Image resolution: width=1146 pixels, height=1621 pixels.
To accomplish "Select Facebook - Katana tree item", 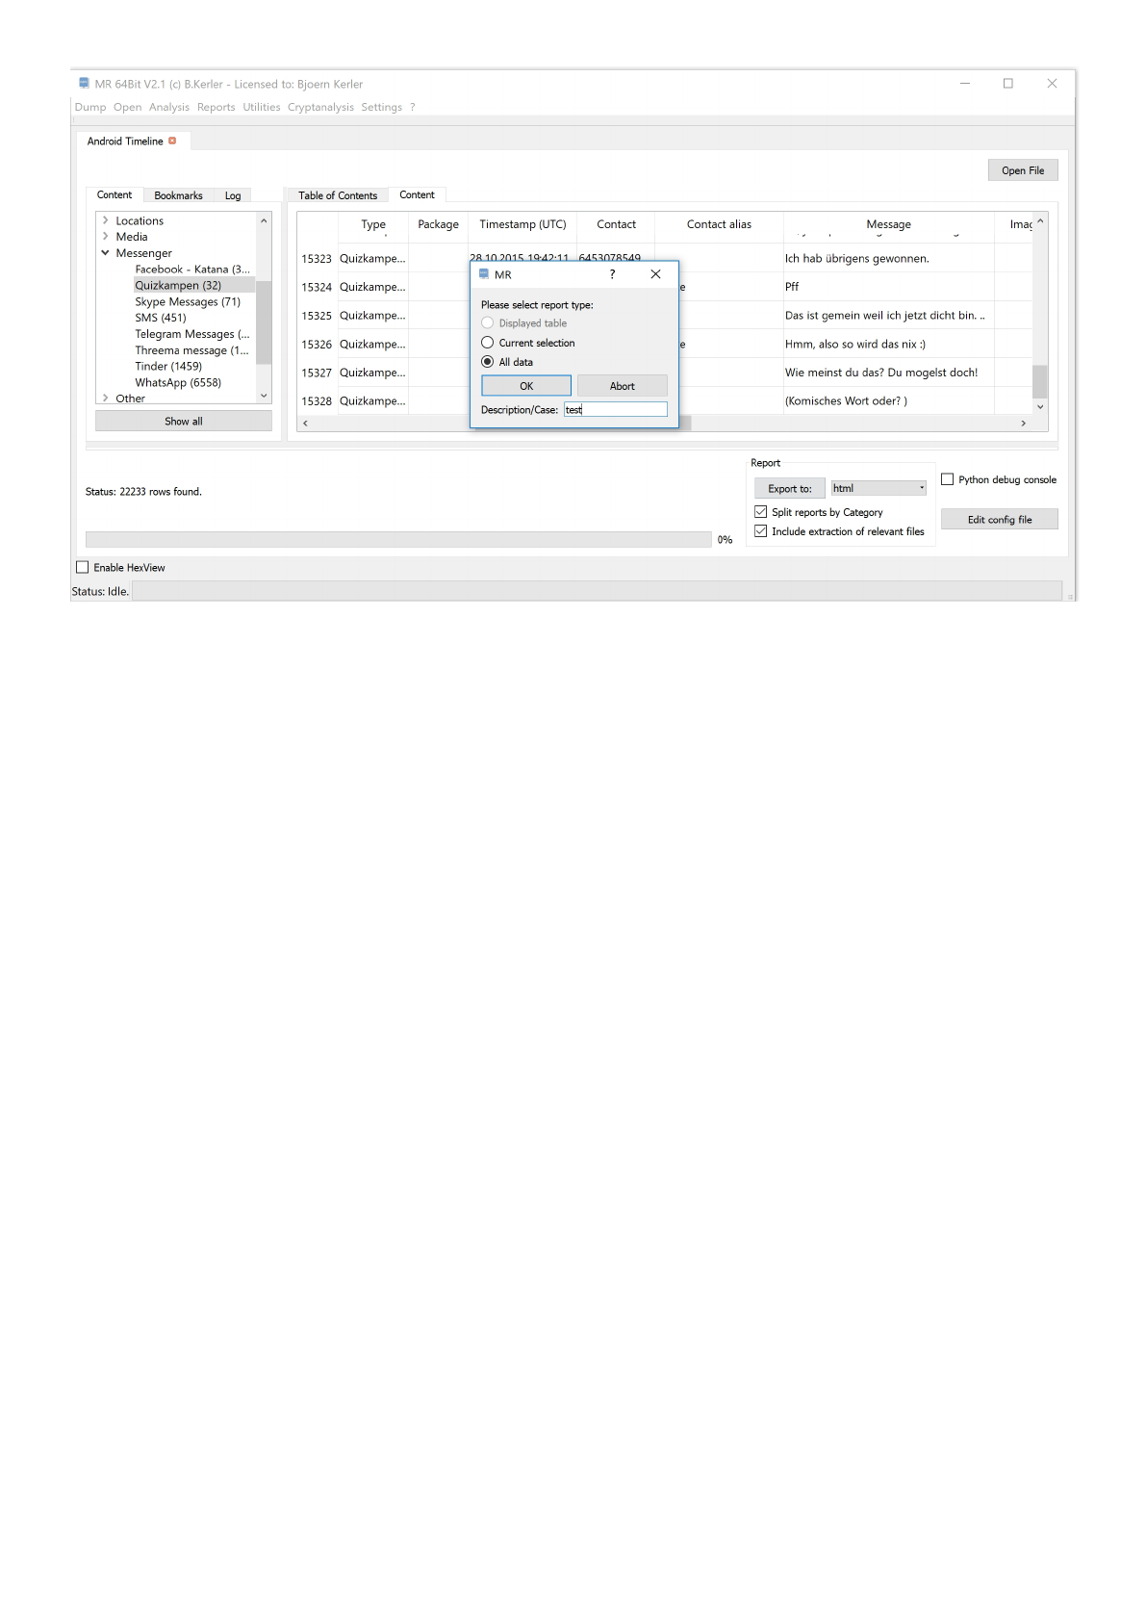I will [x=192, y=270].
